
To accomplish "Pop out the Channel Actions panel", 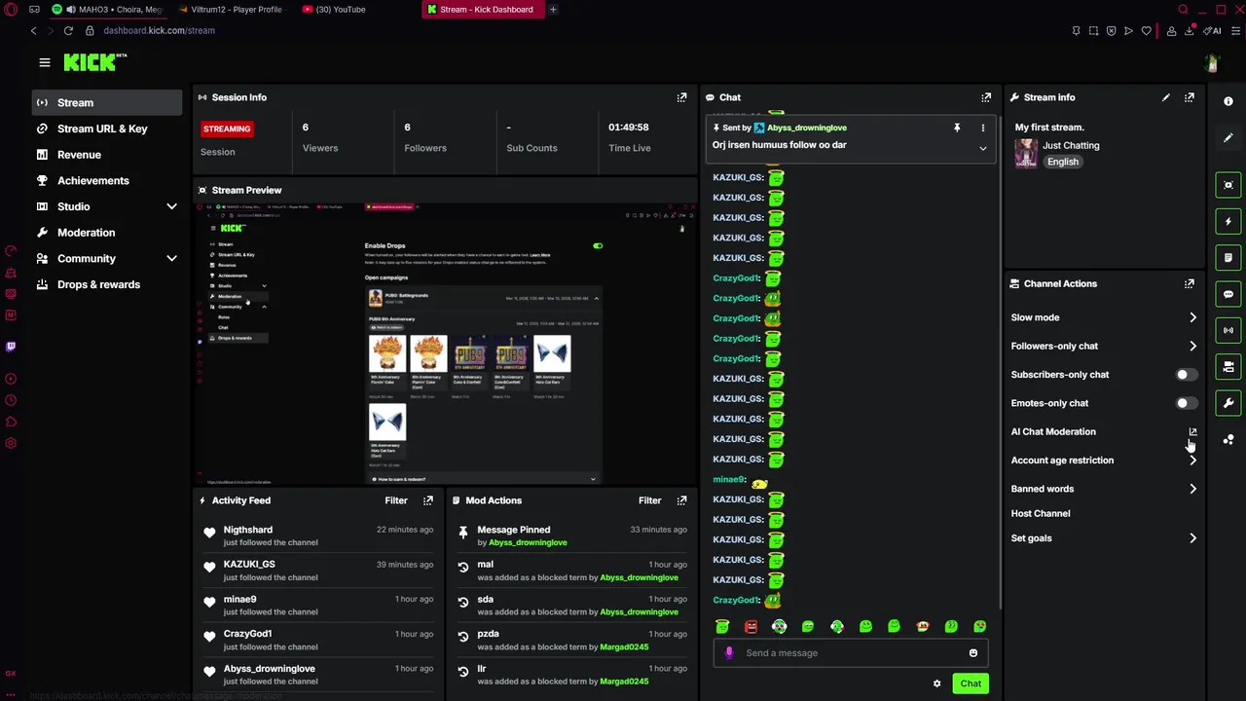I will [x=1190, y=283].
